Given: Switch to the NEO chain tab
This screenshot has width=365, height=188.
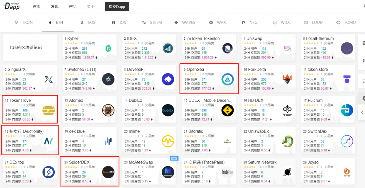Looking at the screenshot, I should click(x=249, y=22).
